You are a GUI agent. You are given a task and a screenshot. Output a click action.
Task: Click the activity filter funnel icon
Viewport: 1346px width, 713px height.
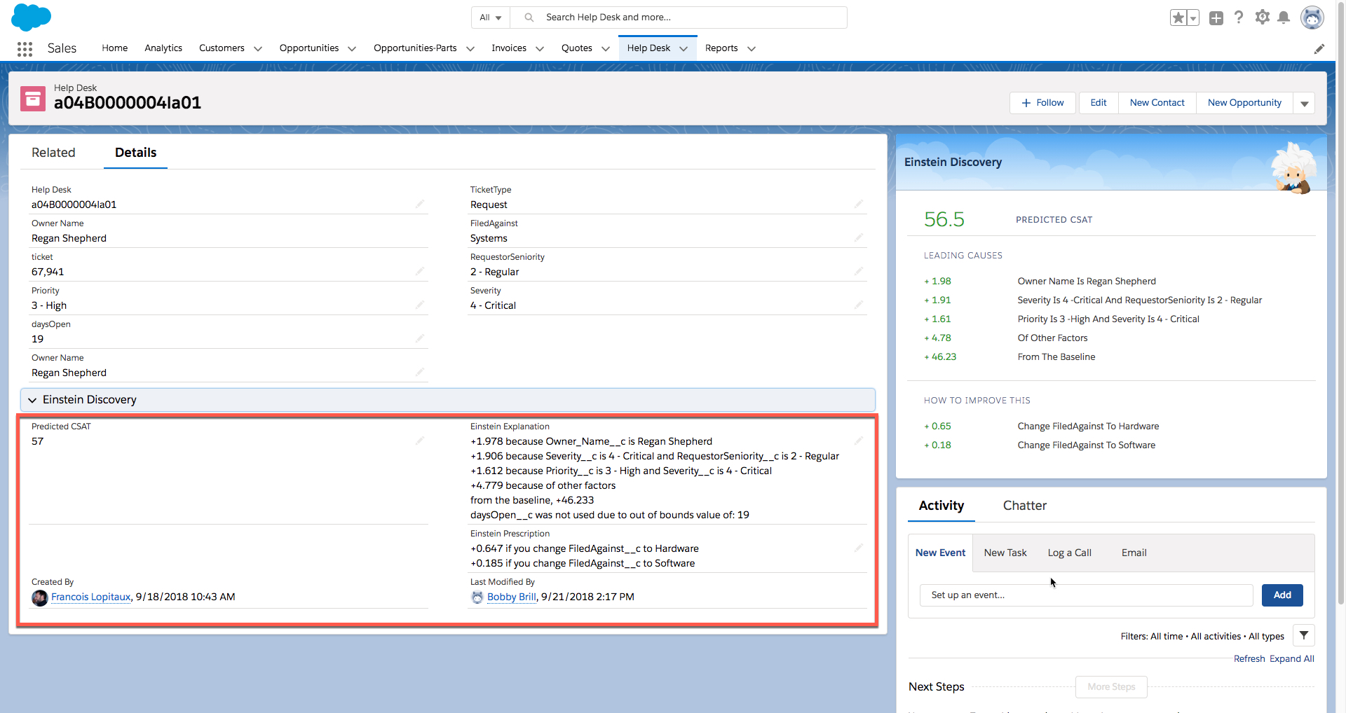click(1303, 635)
